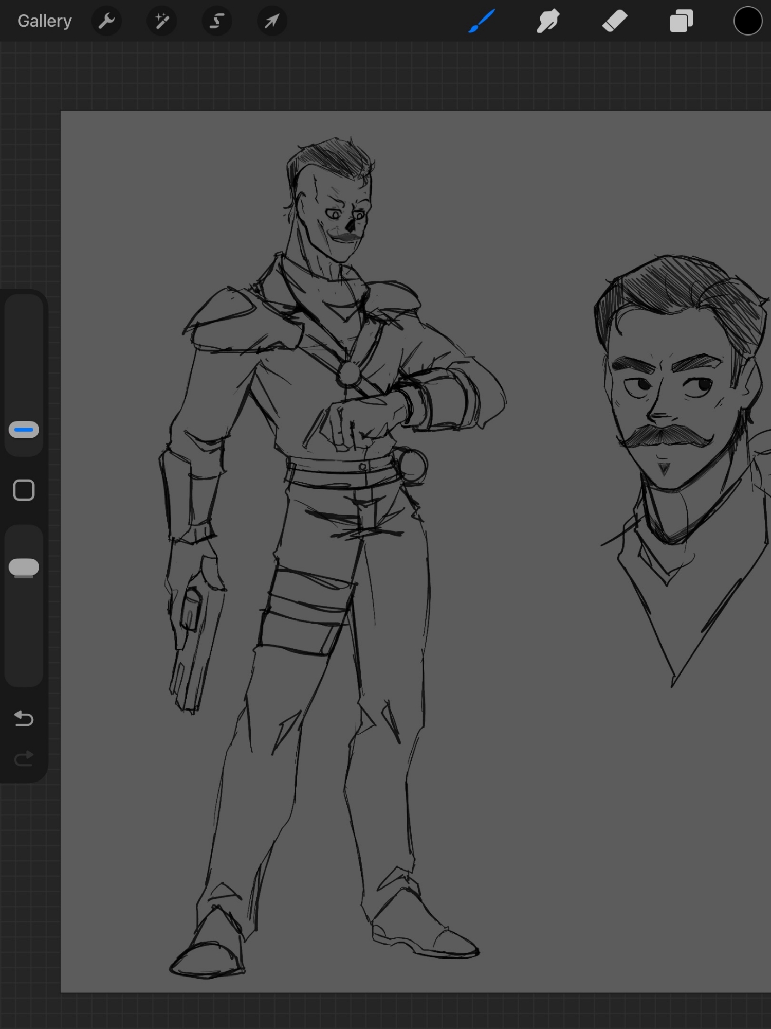Click the brush size slider handle
771x1029 pixels.
point(24,430)
